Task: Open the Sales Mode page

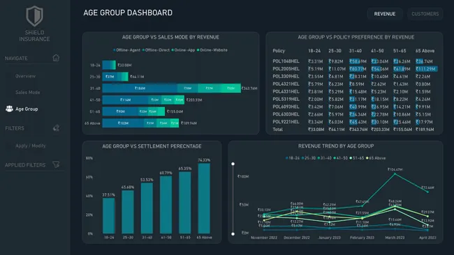Action: pos(28,93)
